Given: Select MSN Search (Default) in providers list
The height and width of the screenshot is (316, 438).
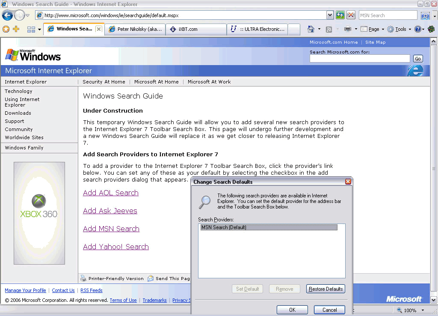Looking at the screenshot, I should 269,227.
